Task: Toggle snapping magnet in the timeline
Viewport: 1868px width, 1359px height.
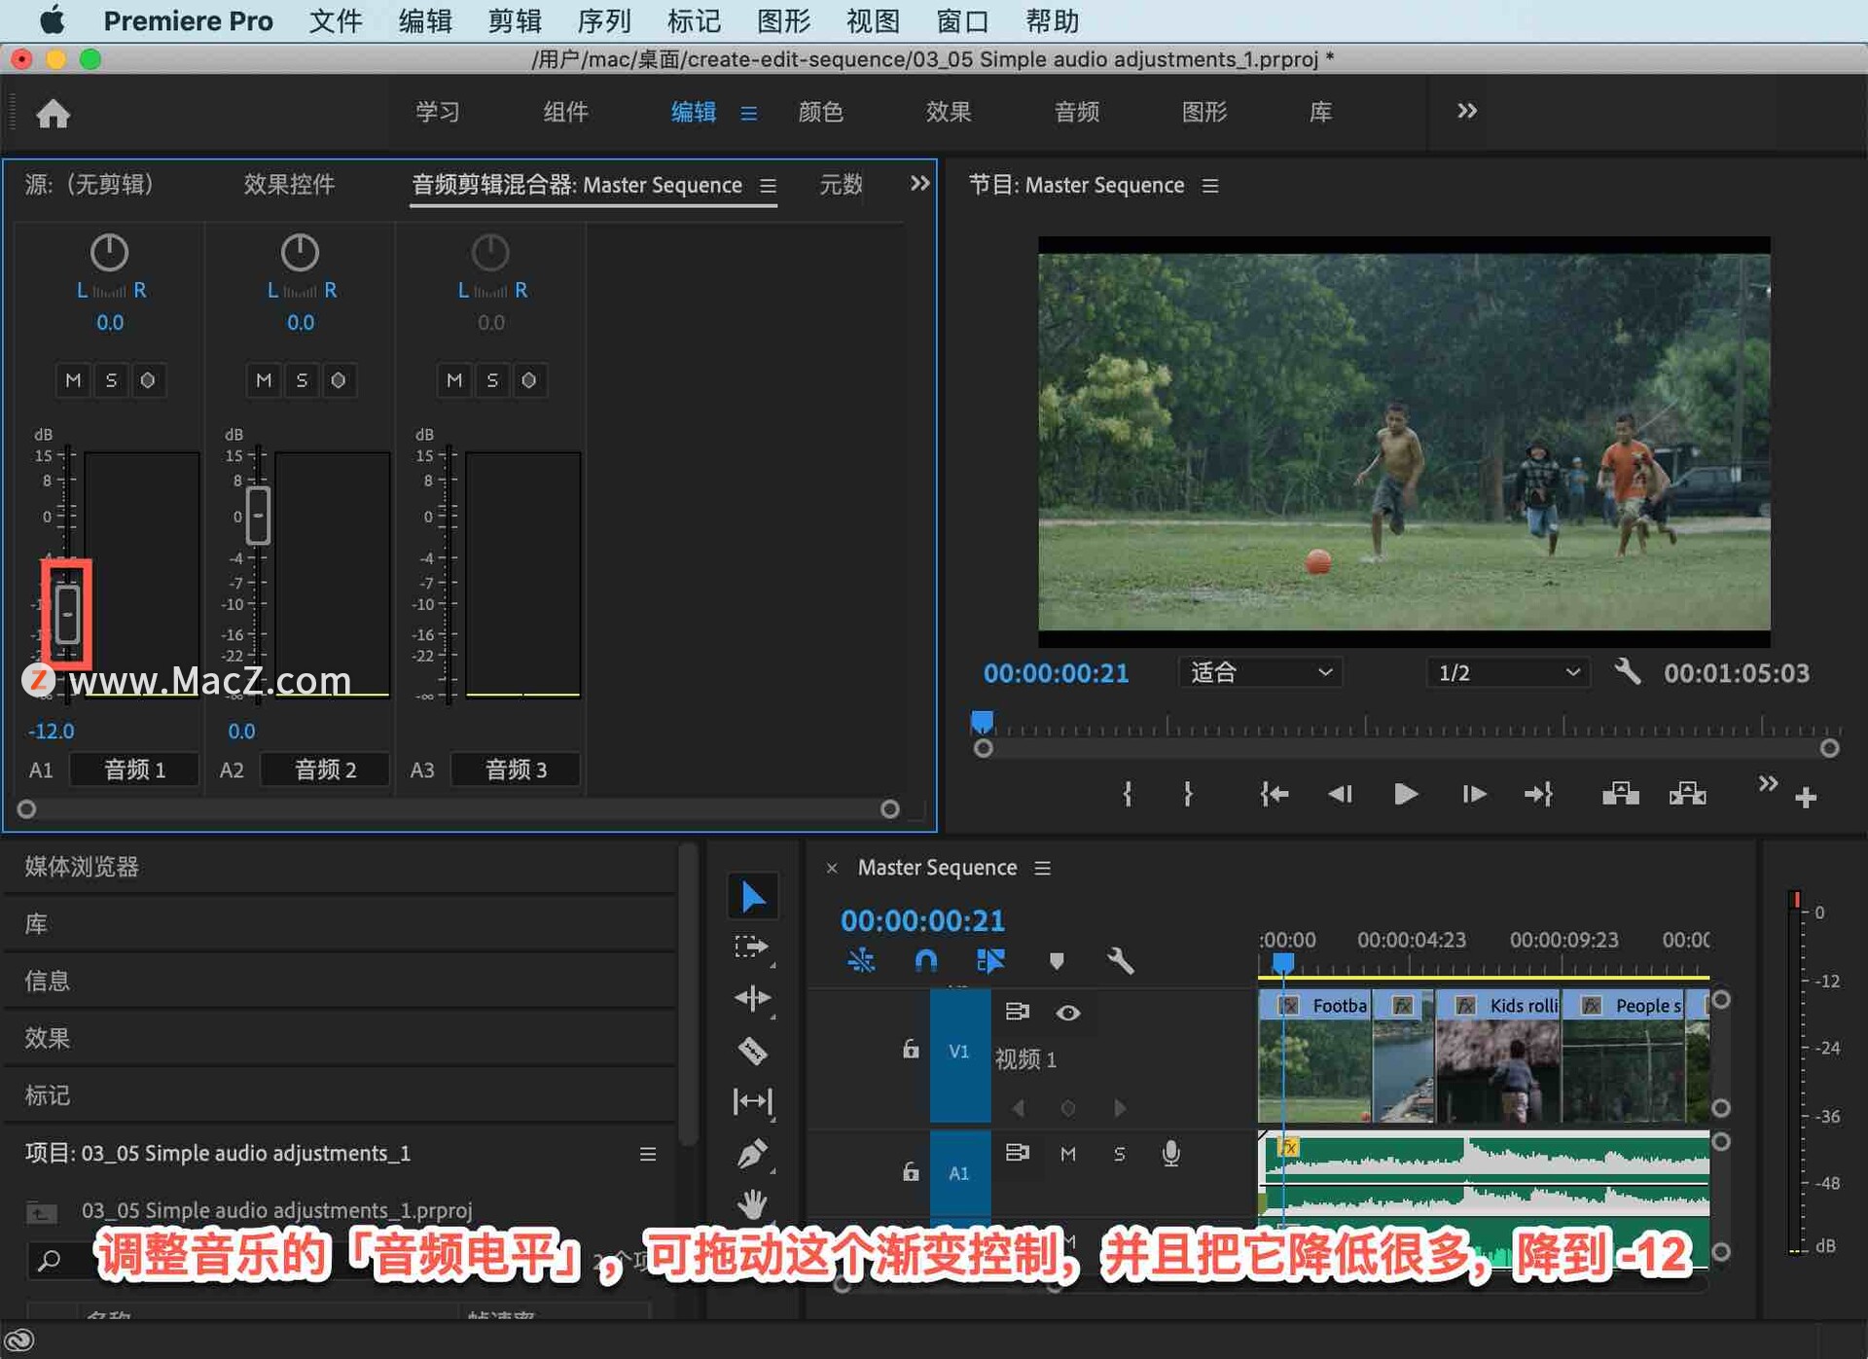Action: [925, 961]
